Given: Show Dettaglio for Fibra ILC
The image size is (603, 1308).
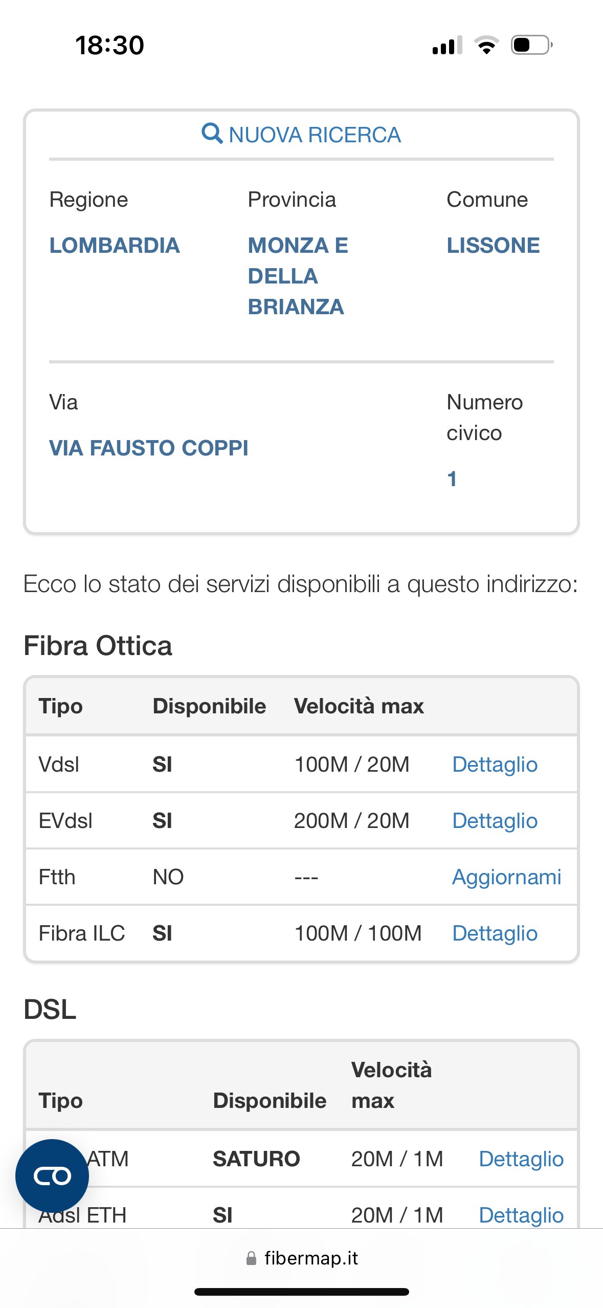Looking at the screenshot, I should point(495,933).
